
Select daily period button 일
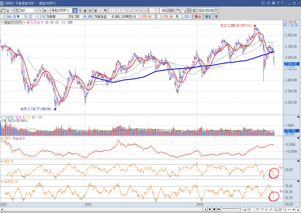[x=75, y=11]
